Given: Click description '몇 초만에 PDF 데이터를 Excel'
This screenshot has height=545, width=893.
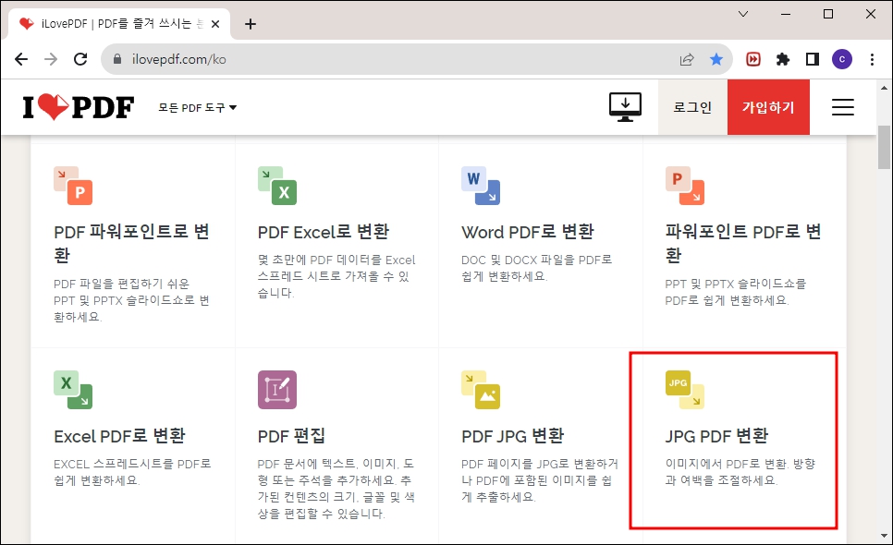Looking at the screenshot, I should click(x=336, y=260).
